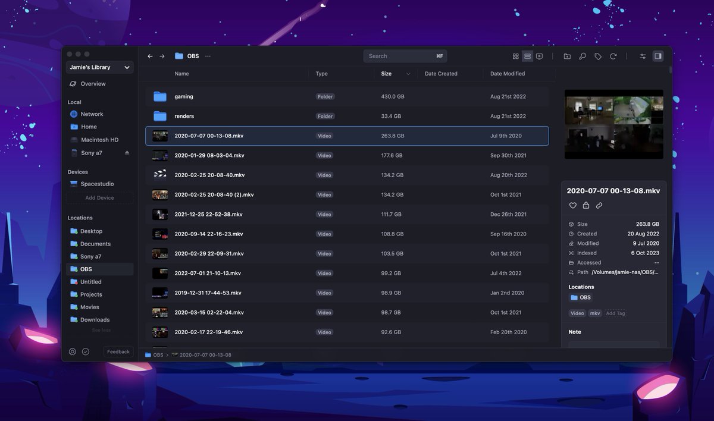Click Add Tag in inspector

615,313
